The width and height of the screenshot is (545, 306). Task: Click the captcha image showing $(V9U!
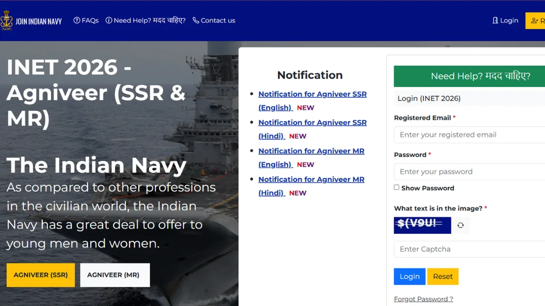(x=422, y=225)
